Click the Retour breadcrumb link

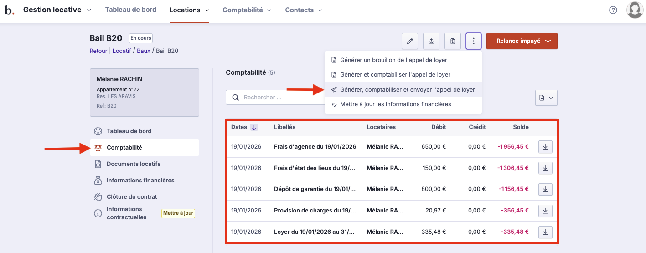(98, 51)
